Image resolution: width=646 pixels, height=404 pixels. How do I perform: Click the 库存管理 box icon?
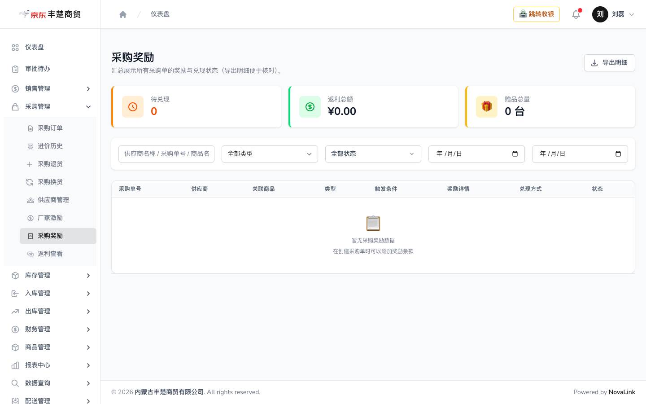15,276
